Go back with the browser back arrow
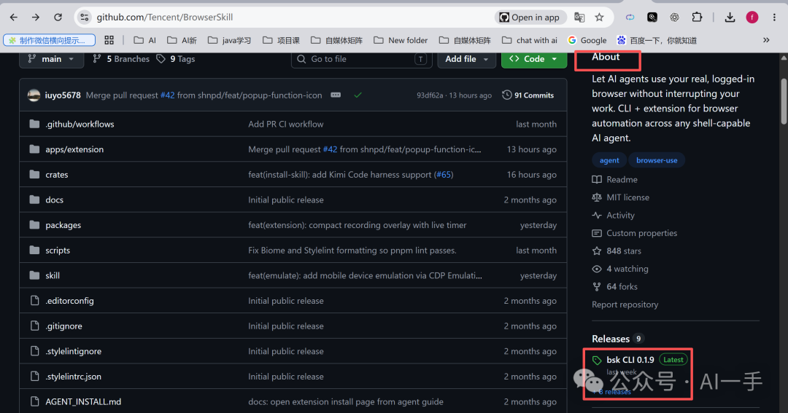 pyautogui.click(x=14, y=17)
